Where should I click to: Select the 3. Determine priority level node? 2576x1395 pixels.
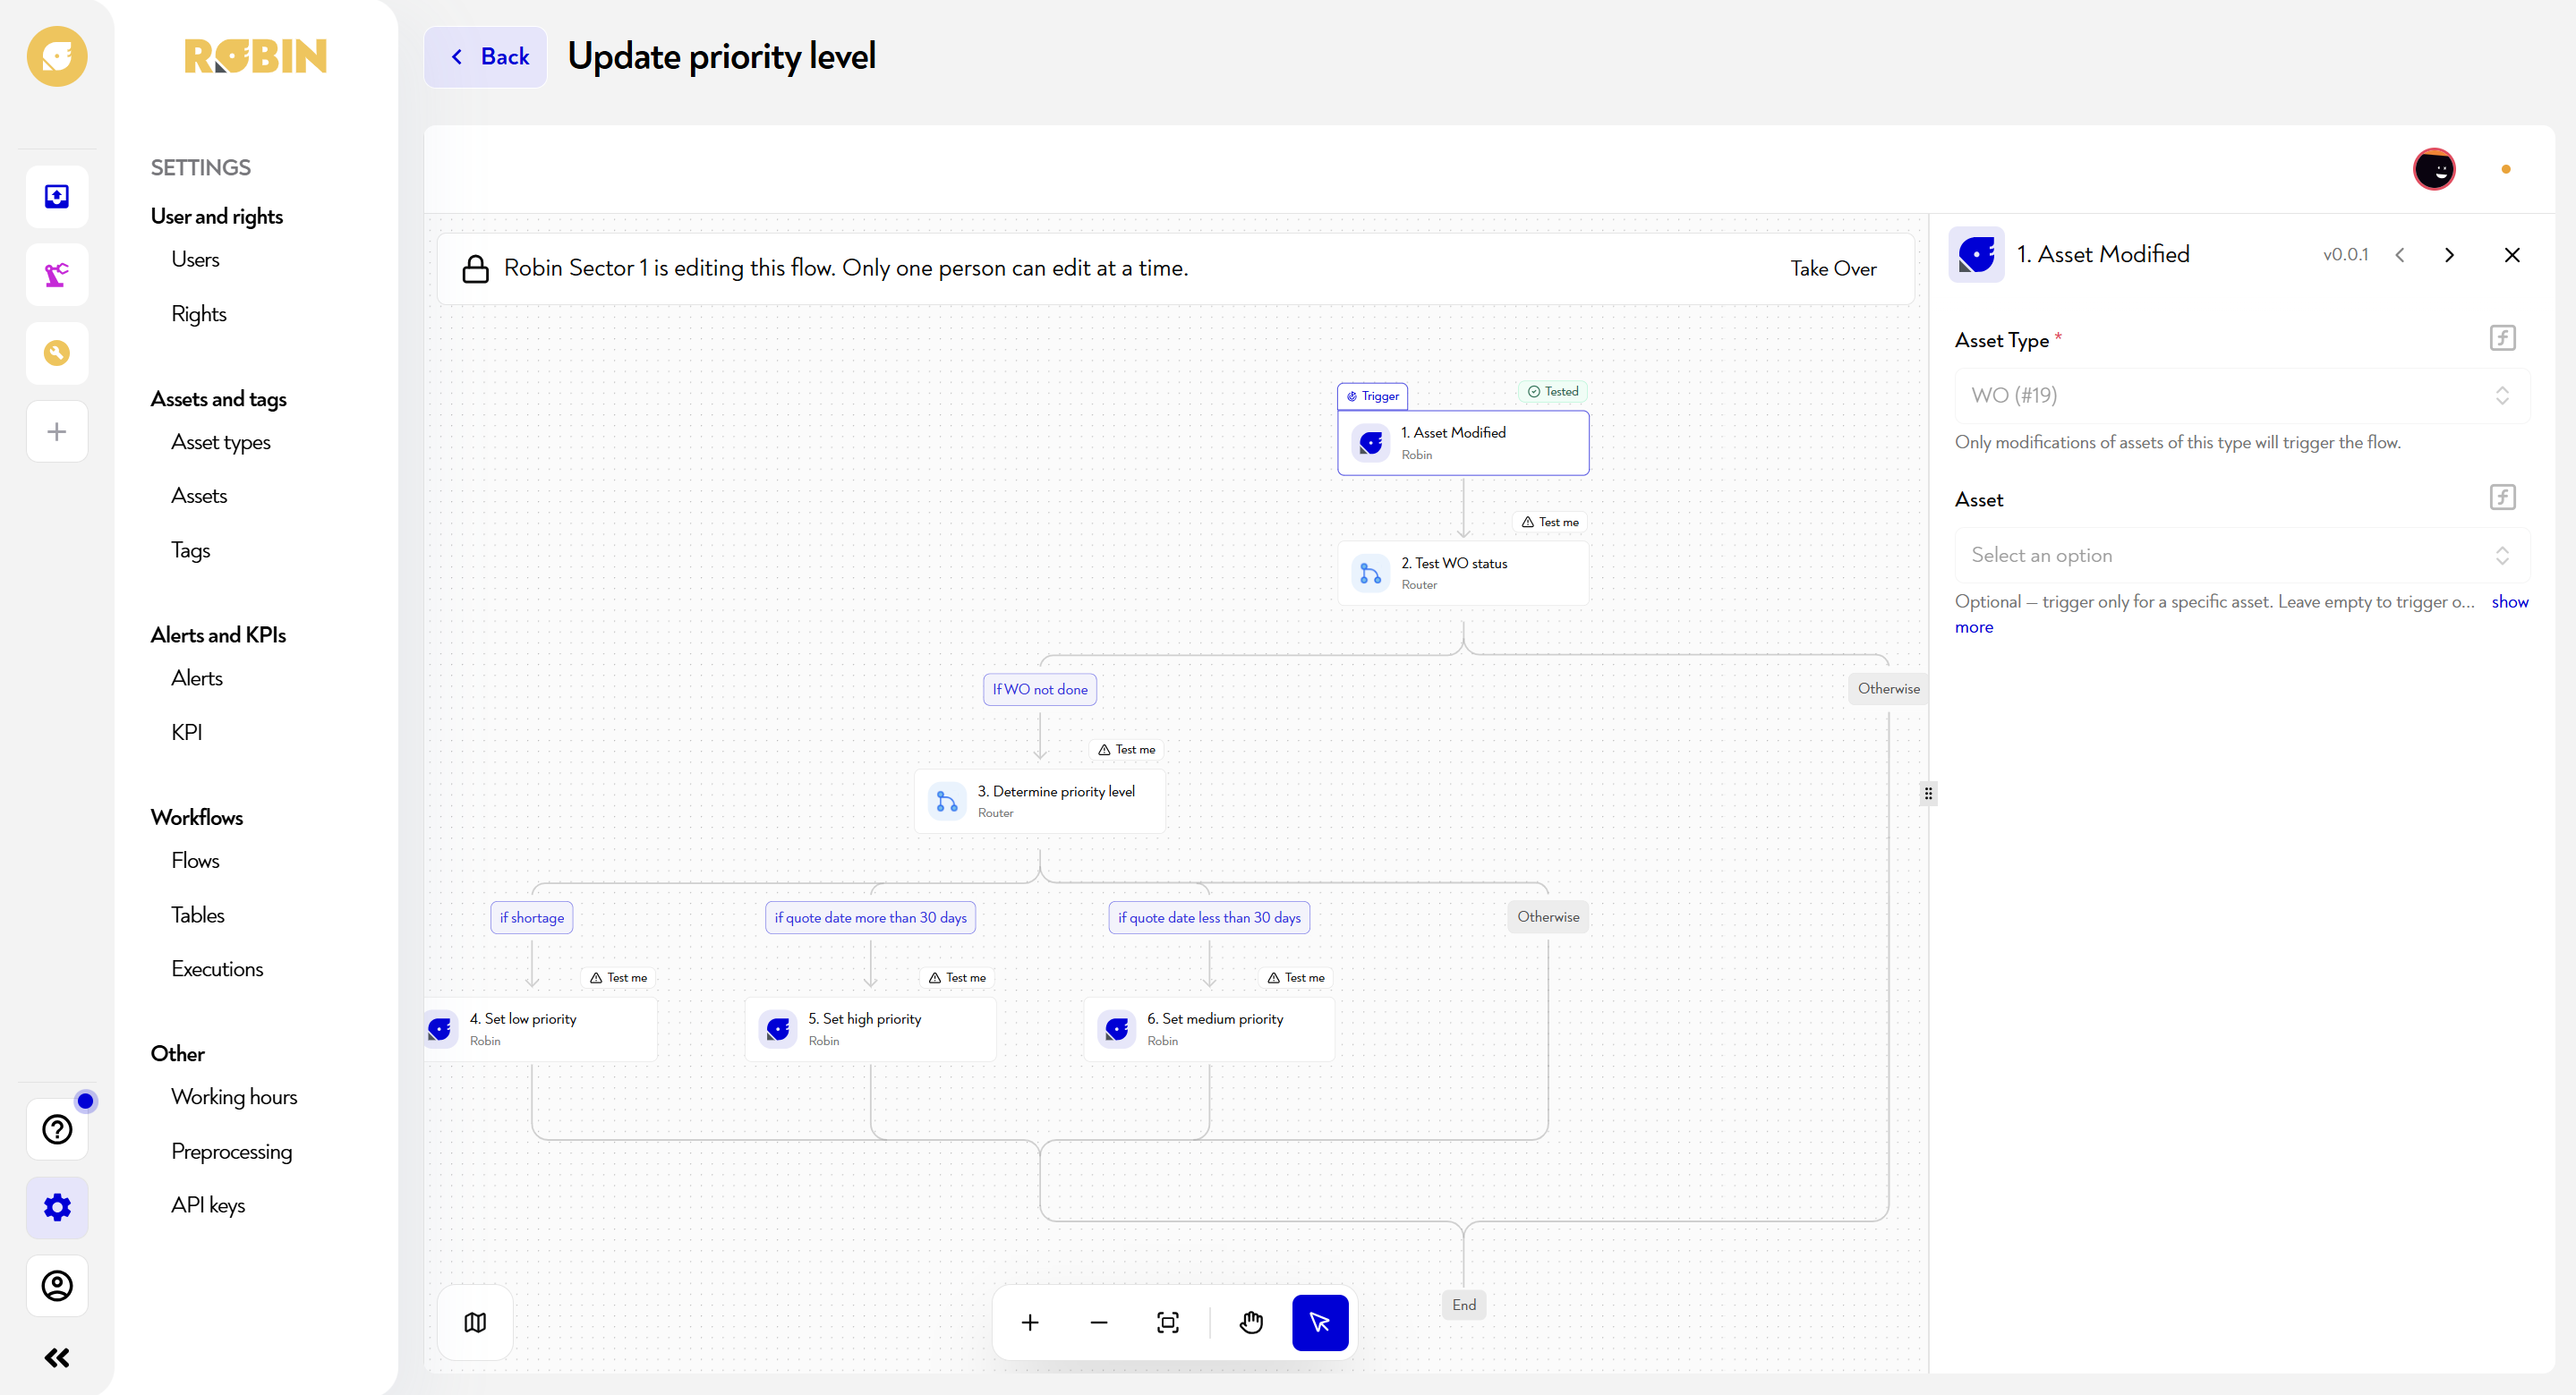[x=1040, y=801]
